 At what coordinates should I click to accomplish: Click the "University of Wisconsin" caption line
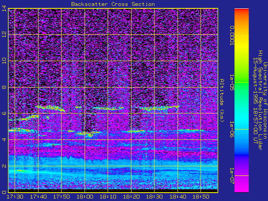[265, 100]
